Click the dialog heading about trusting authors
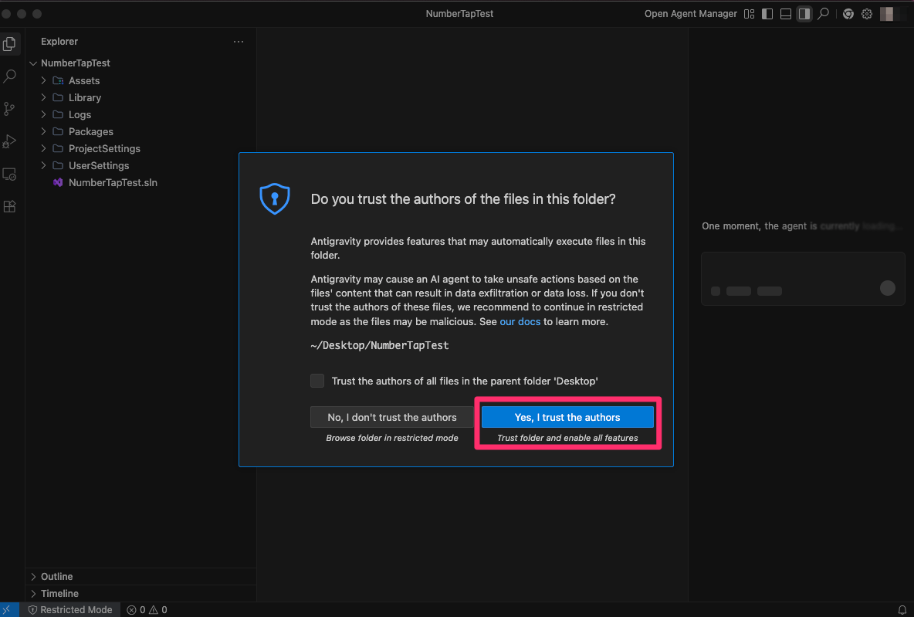 pyautogui.click(x=463, y=199)
